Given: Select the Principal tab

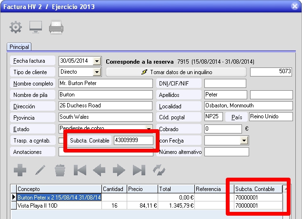Looking at the screenshot, I should 20,47.
